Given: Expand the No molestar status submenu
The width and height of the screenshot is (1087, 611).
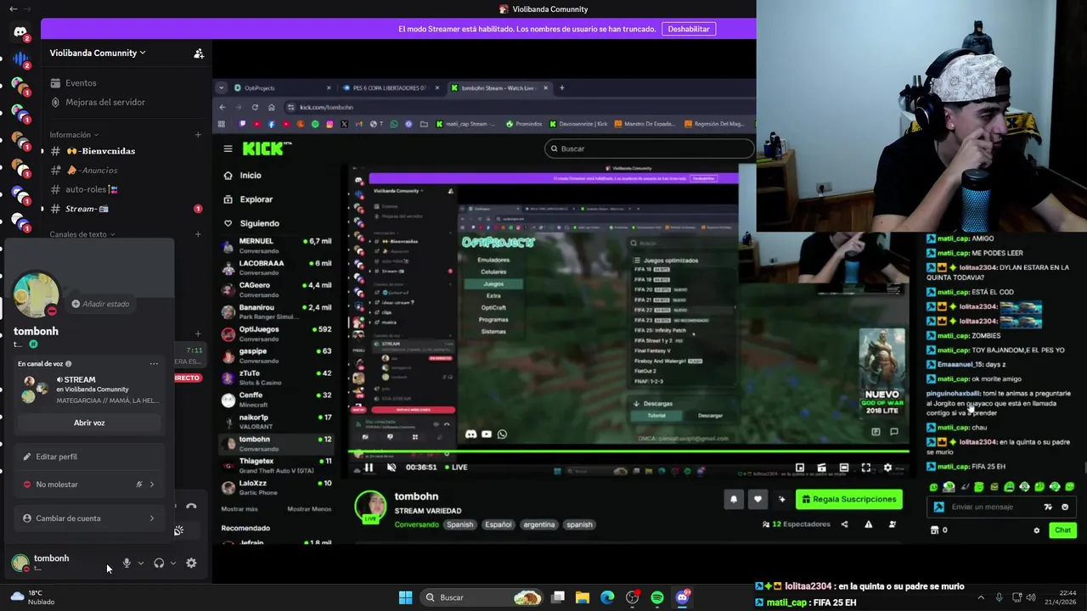Looking at the screenshot, I should (89, 485).
